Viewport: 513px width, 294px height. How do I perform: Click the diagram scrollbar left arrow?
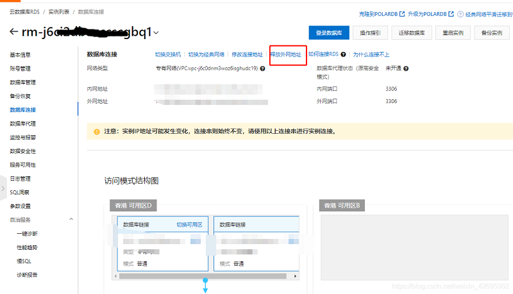click(x=115, y=276)
